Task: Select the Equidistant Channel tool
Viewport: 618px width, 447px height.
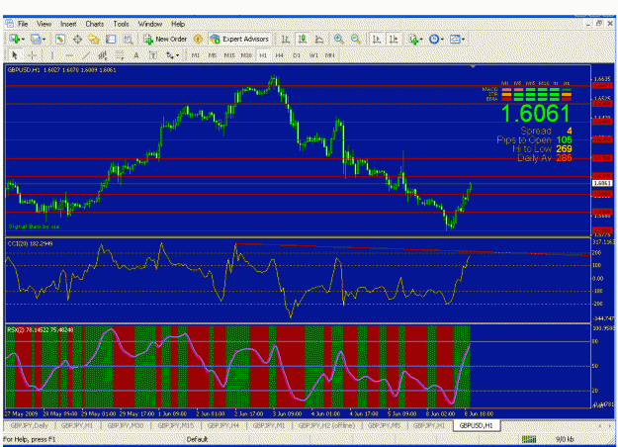Action: [103, 55]
